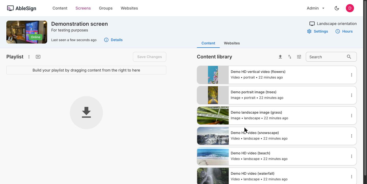Open screen Hours
This screenshot has height=184, width=367.
pyautogui.click(x=344, y=31)
